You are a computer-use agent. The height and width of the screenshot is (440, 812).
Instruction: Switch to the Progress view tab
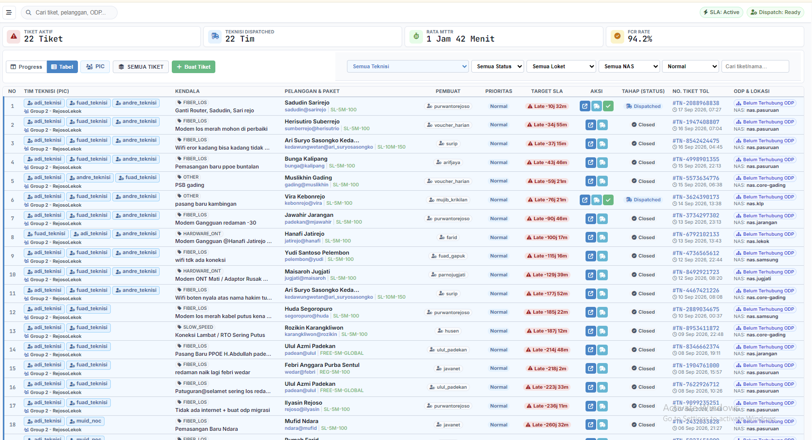click(x=27, y=67)
